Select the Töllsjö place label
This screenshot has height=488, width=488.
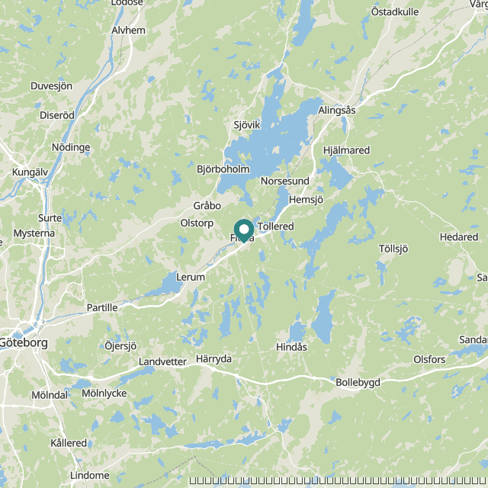click(x=393, y=249)
